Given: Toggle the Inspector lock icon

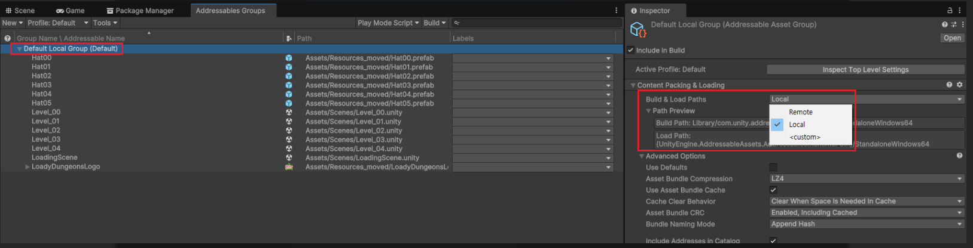Looking at the screenshot, I should (x=950, y=10).
